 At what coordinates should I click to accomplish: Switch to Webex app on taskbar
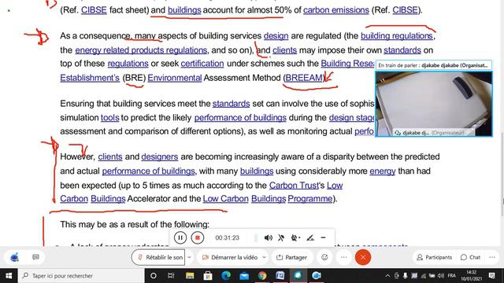[298, 276]
